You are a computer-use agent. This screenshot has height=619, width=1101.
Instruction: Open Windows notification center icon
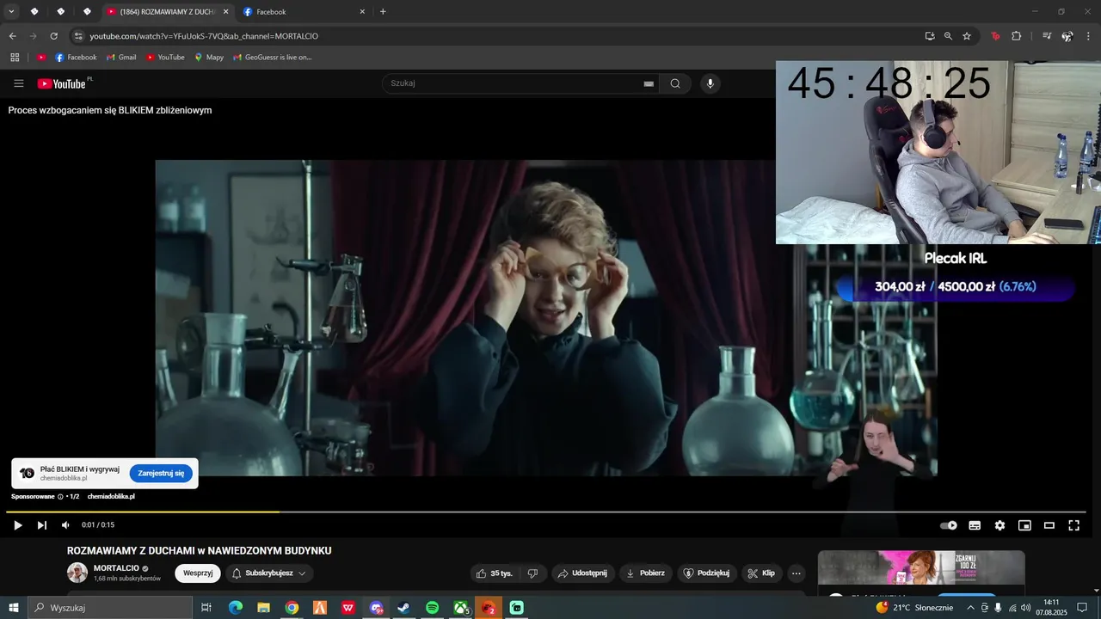coord(1082,608)
